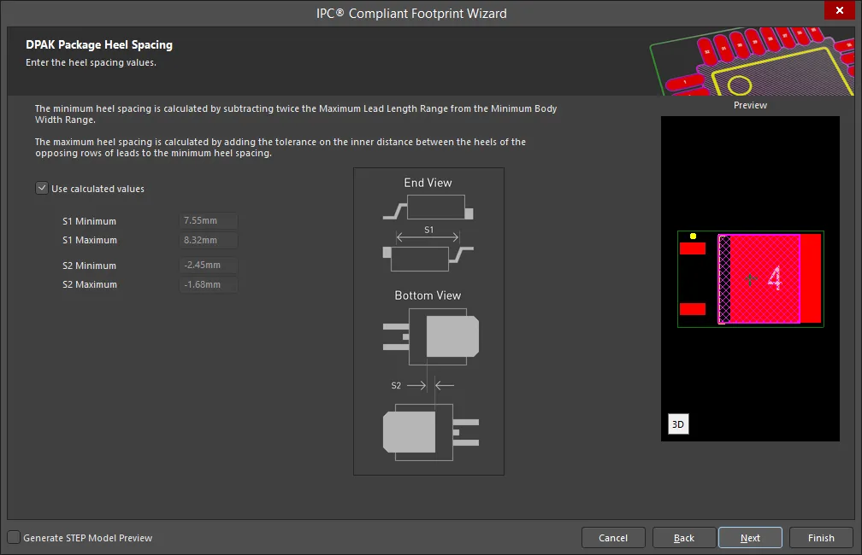Click the S2 Minimum label
Viewport: 862px width, 555px height.
[89, 266]
